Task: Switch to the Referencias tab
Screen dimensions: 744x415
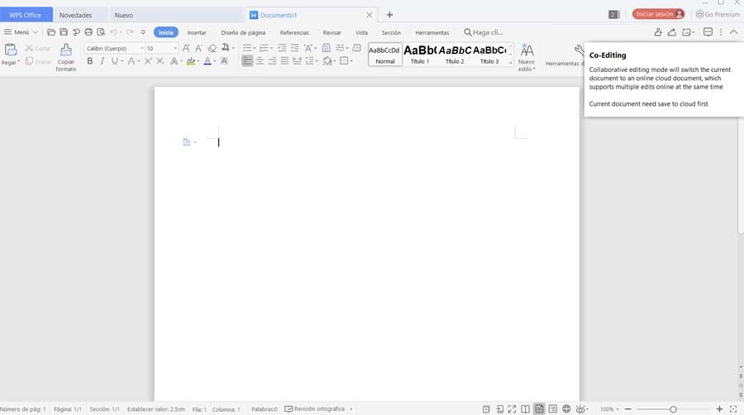Action: click(x=294, y=33)
